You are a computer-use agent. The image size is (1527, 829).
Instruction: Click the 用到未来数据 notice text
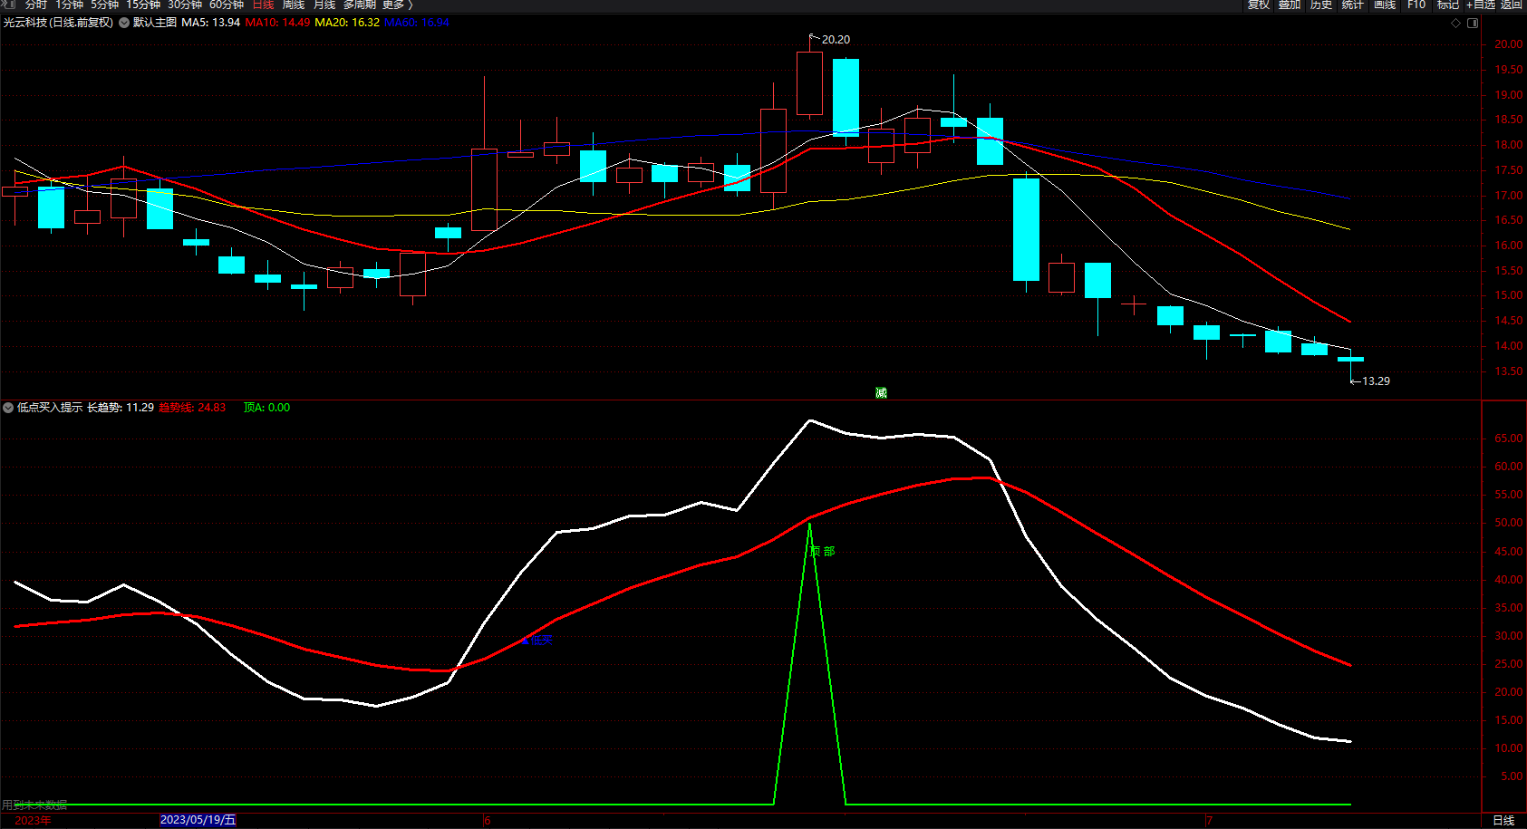point(34,805)
